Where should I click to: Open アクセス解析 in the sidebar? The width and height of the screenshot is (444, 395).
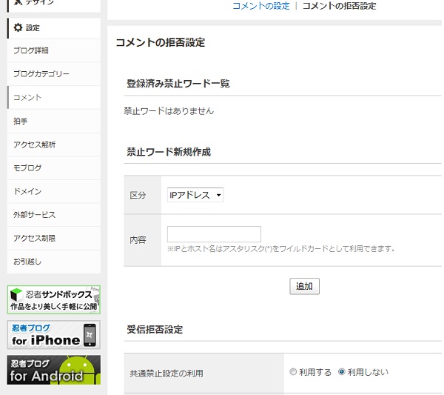(54, 145)
